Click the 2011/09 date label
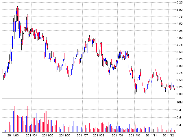The width and height of the screenshot is (185, 139). click(x=118, y=135)
